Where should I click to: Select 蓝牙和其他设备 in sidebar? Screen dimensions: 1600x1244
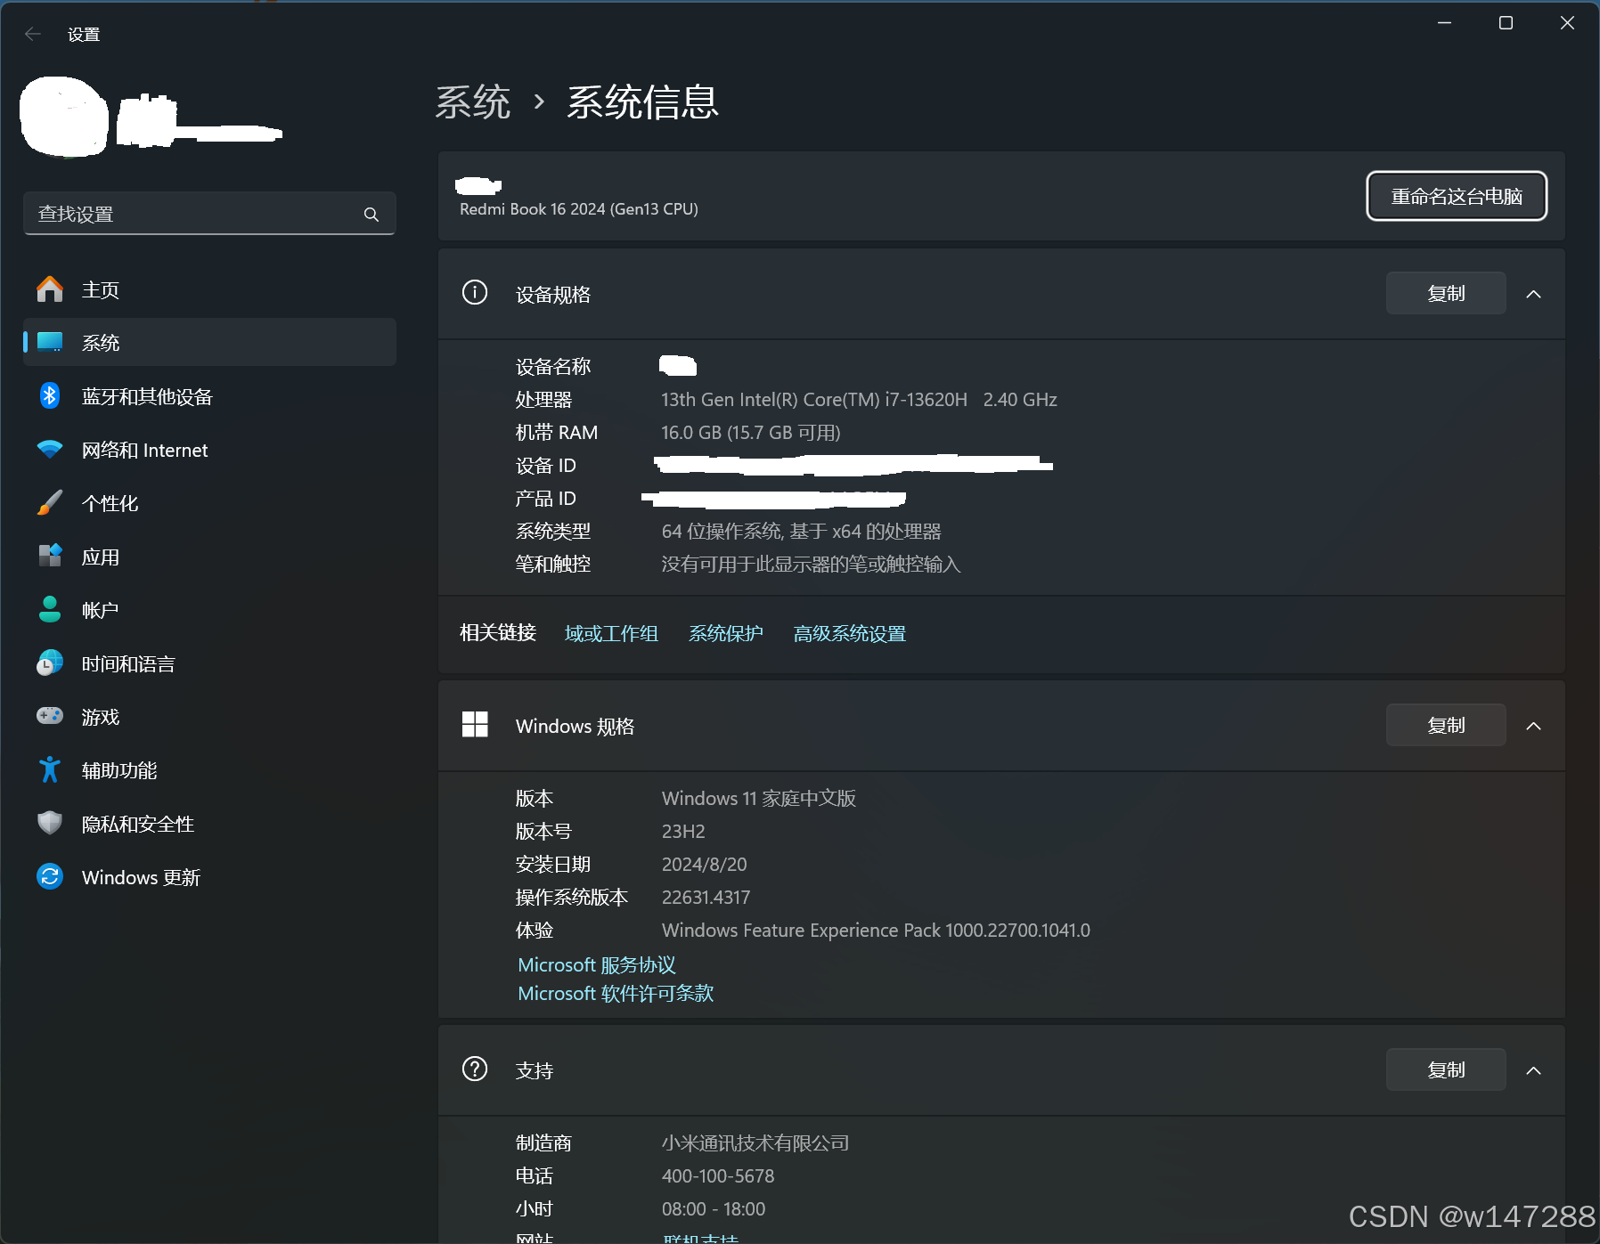(x=209, y=396)
